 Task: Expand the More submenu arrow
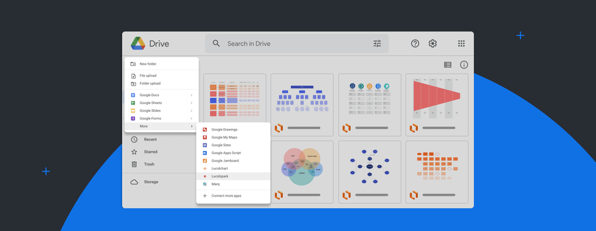192,127
